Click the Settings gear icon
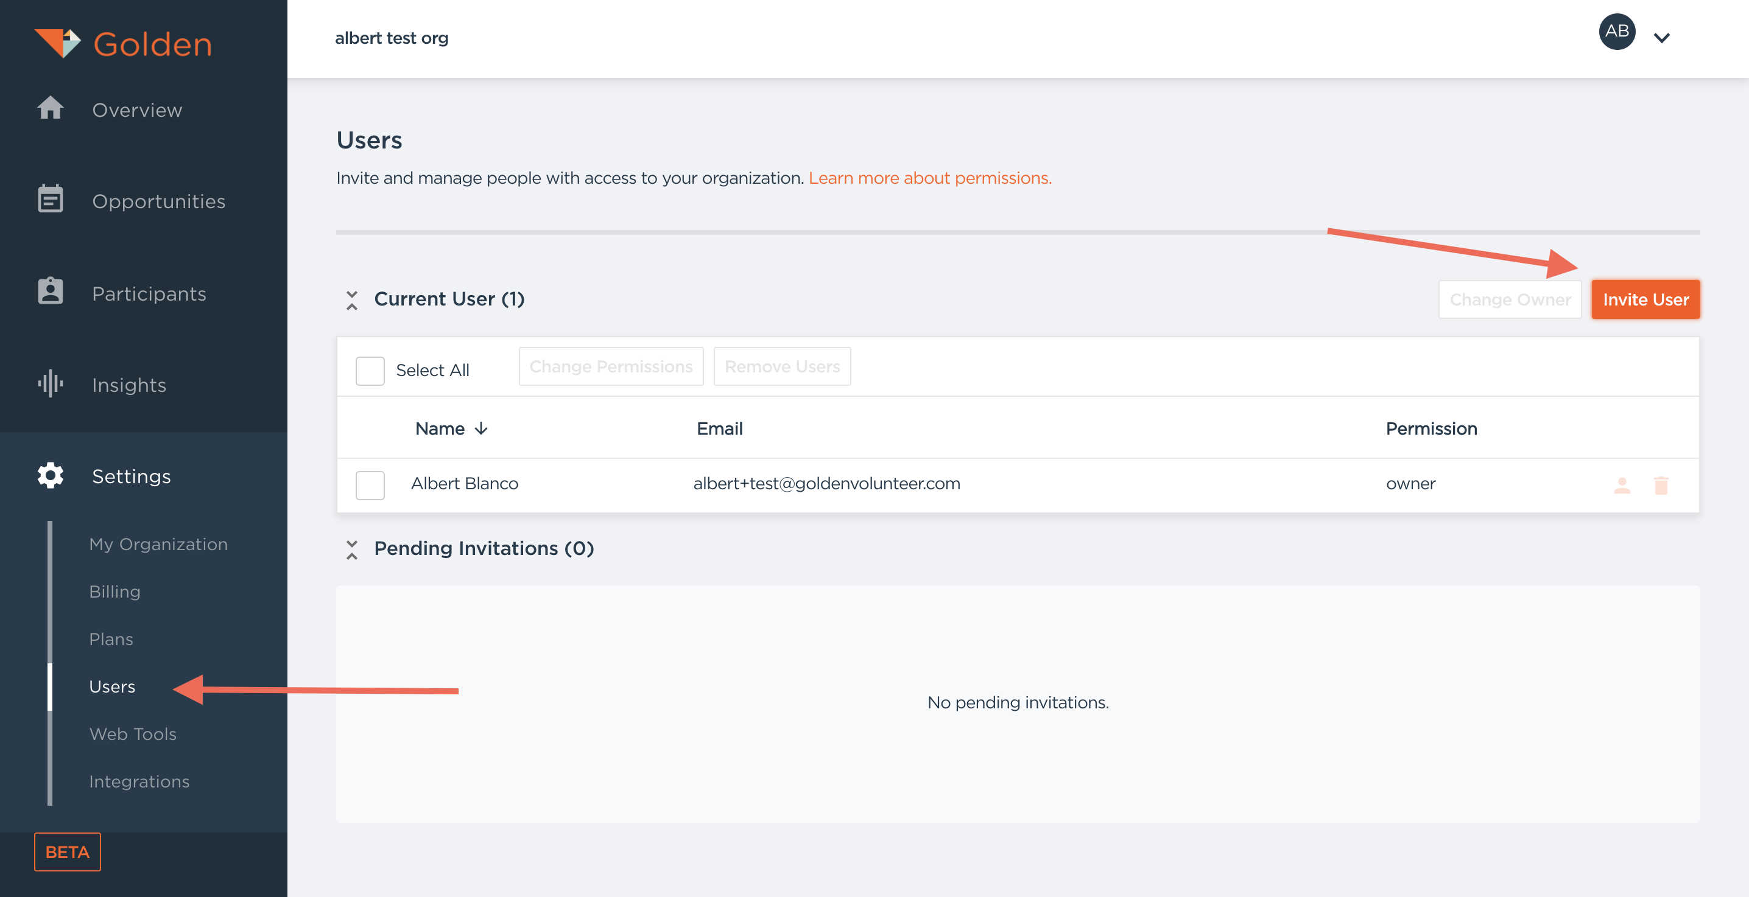The height and width of the screenshot is (897, 1749). (51, 476)
